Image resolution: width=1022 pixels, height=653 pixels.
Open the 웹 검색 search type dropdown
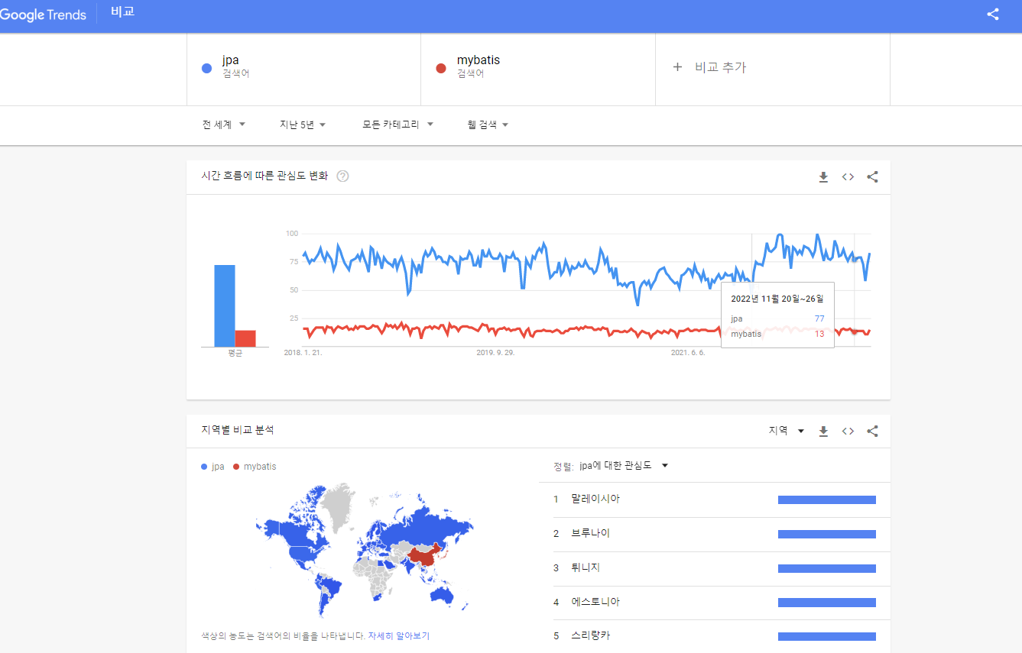click(x=488, y=124)
